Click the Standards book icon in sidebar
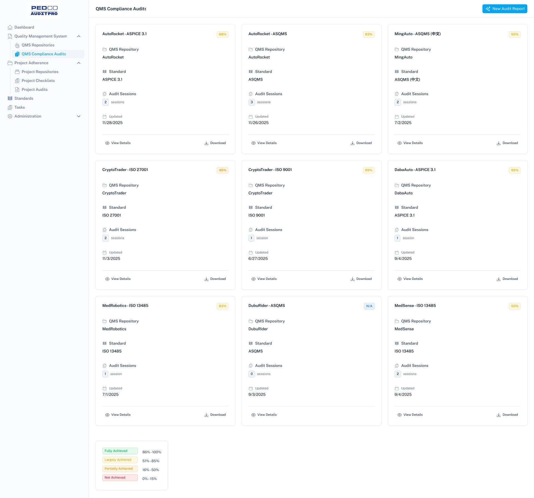The height and width of the screenshot is (498, 534). point(10,98)
